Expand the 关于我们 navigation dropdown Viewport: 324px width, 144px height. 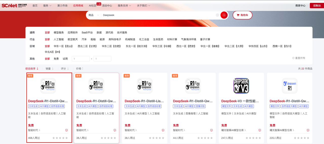click(x=144, y=6)
